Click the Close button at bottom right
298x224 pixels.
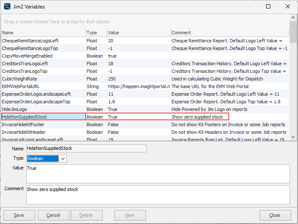click(x=275, y=215)
